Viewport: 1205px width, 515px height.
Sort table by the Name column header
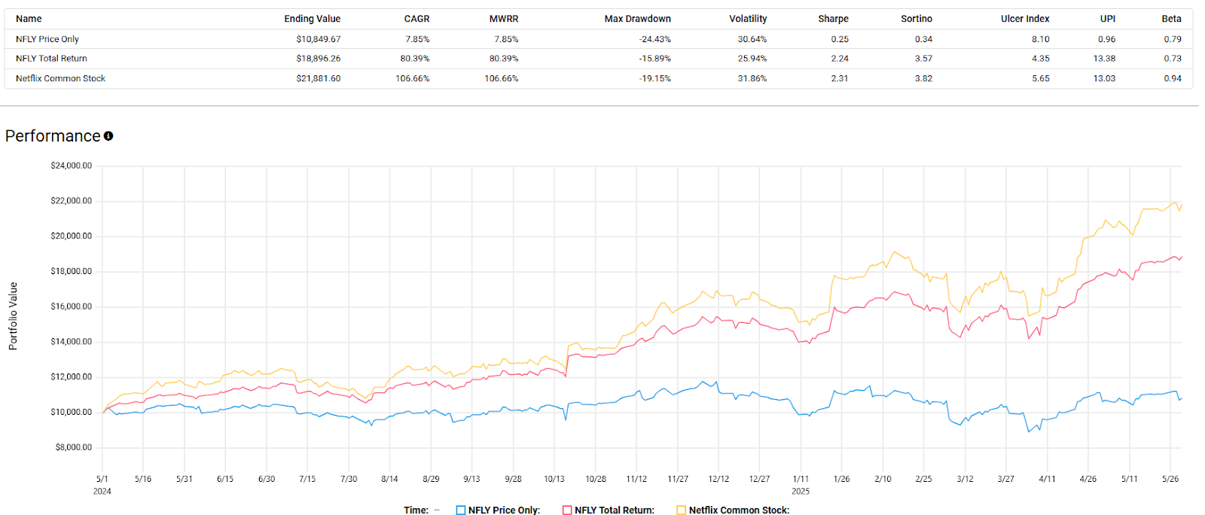29,19
